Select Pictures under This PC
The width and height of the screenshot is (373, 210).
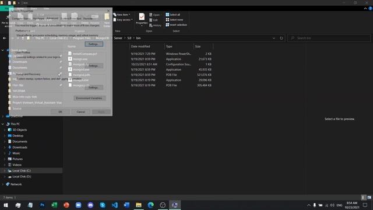17,159
